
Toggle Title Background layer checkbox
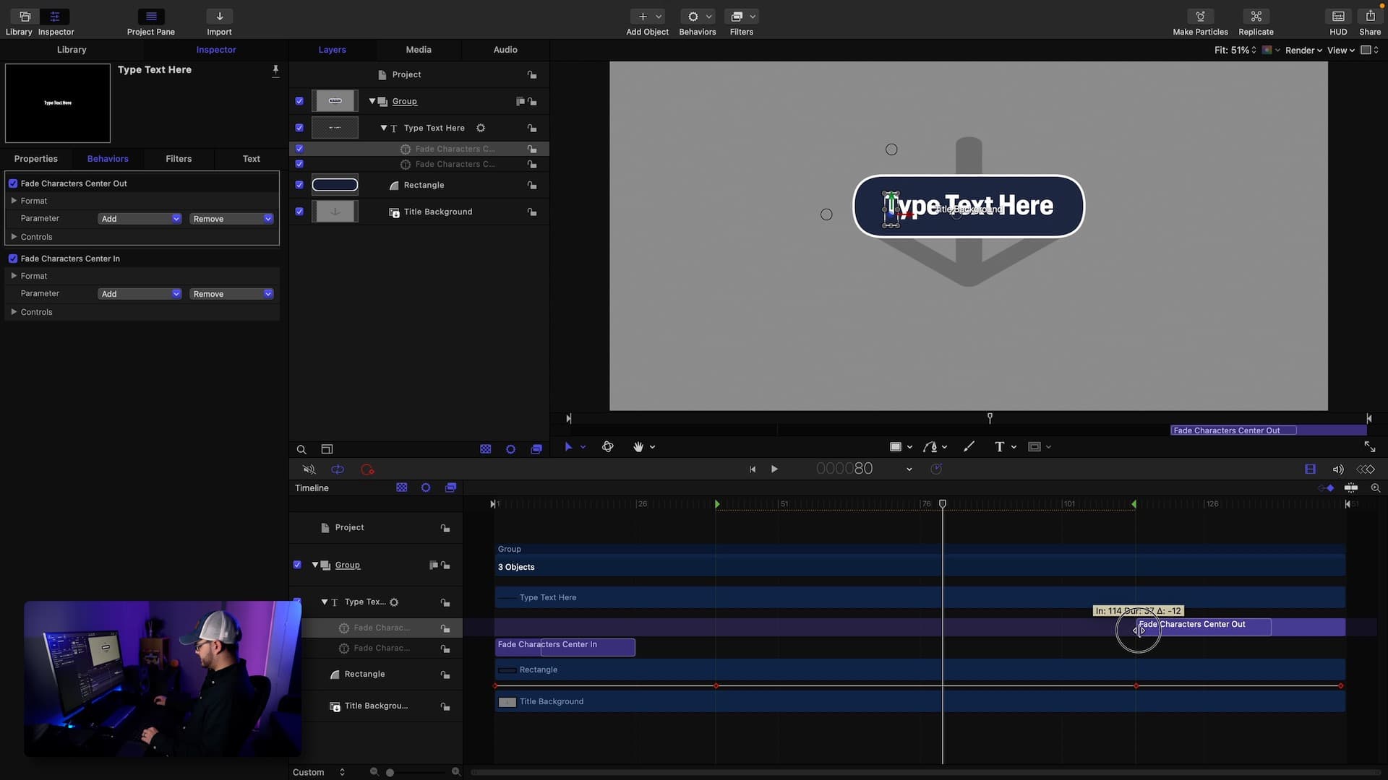pos(299,212)
